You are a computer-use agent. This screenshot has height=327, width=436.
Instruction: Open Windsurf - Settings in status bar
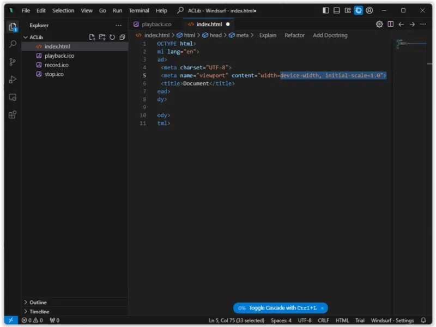pyautogui.click(x=392, y=320)
